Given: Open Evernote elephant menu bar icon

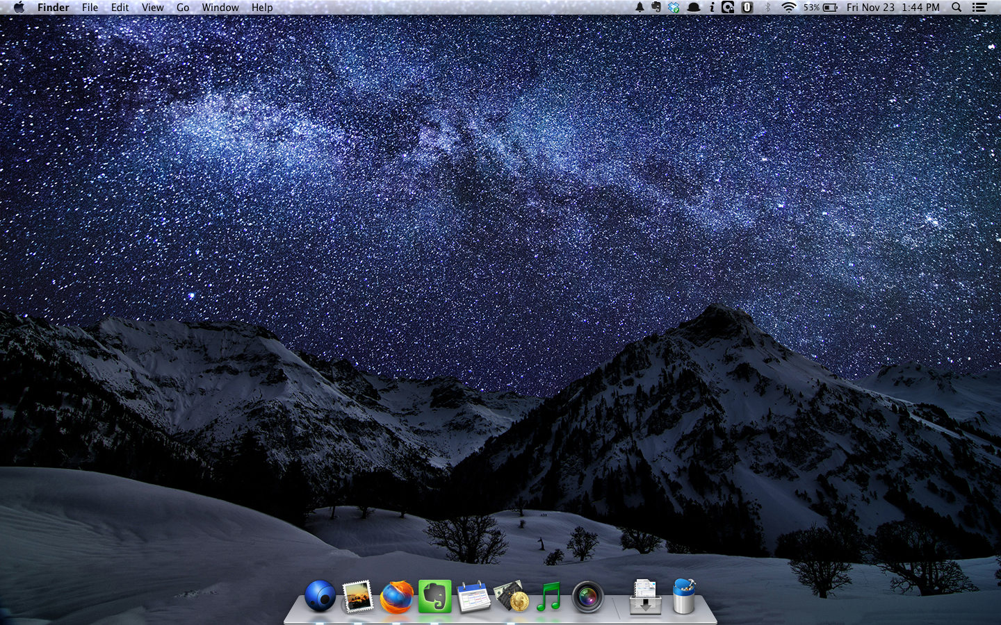Looking at the screenshot, I should click(x=656, y=7).
